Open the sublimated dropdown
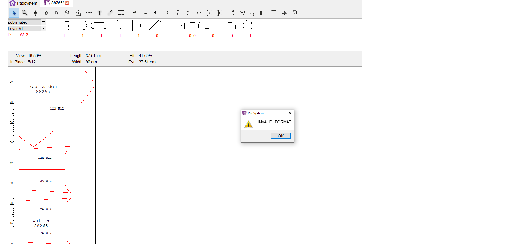The width and height of the screenshot is (507, 245). pos(44,22)
